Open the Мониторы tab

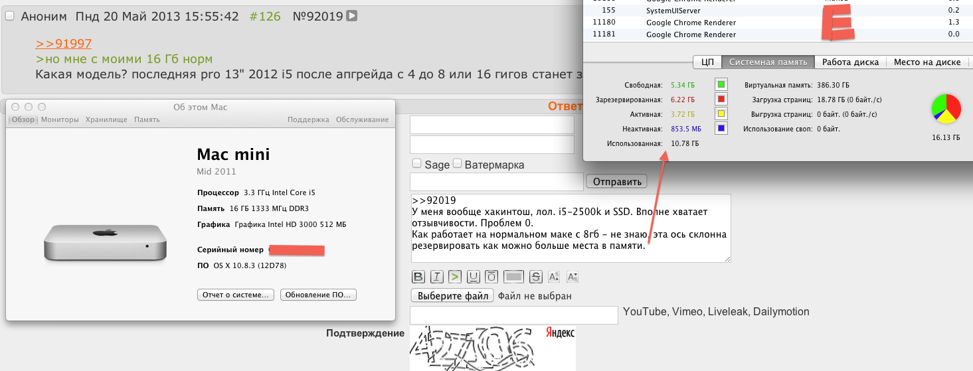click(x=60, y=119)
